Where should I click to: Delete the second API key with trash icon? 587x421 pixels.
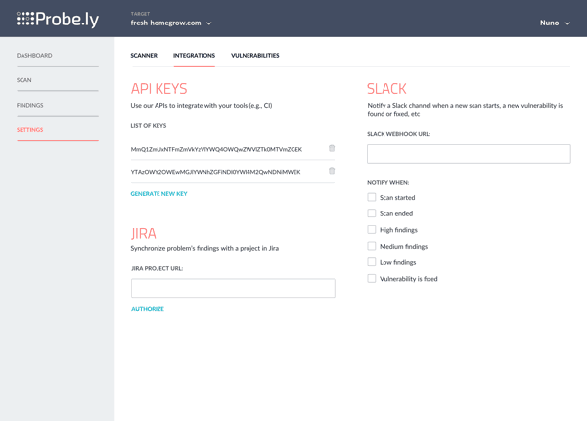(x=332, y=171)
